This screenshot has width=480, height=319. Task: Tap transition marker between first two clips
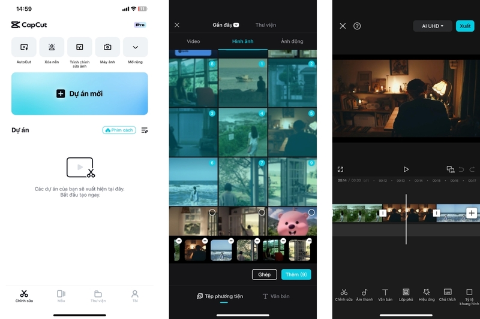point(383,213)
